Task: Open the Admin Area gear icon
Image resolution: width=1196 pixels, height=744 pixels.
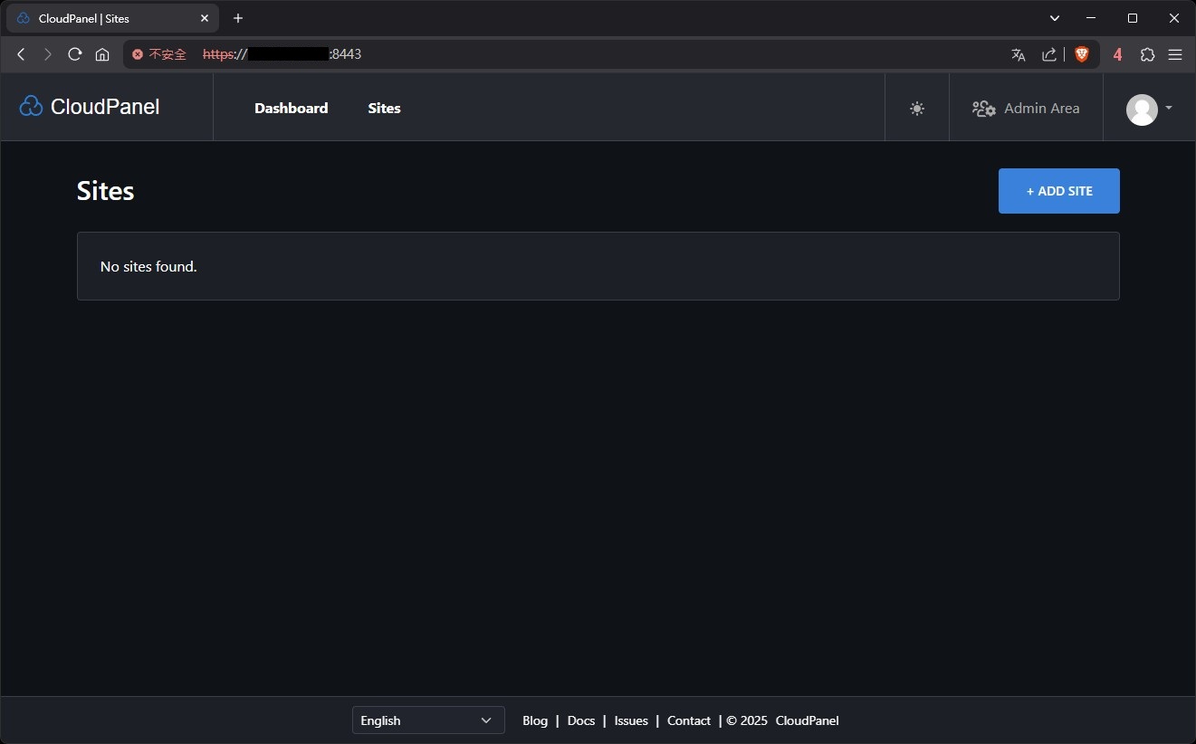Action: 984,109
